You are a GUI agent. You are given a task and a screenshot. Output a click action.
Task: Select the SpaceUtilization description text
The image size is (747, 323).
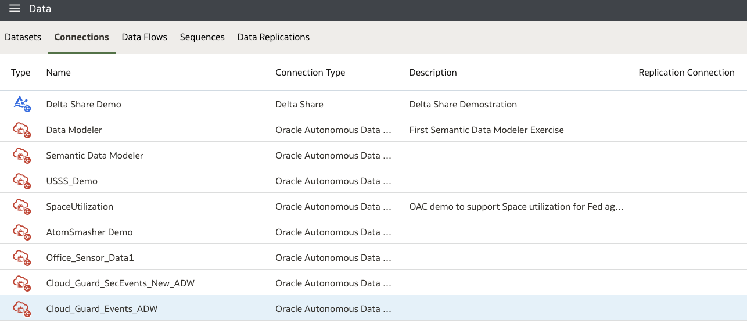click(516, 206)
